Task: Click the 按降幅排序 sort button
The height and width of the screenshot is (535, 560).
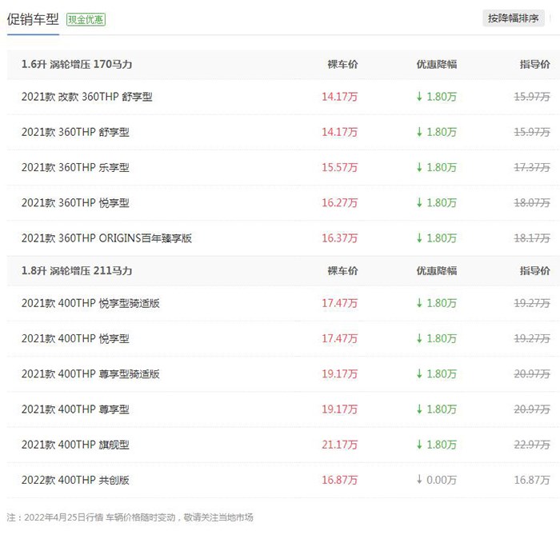Action: point(514,18)
